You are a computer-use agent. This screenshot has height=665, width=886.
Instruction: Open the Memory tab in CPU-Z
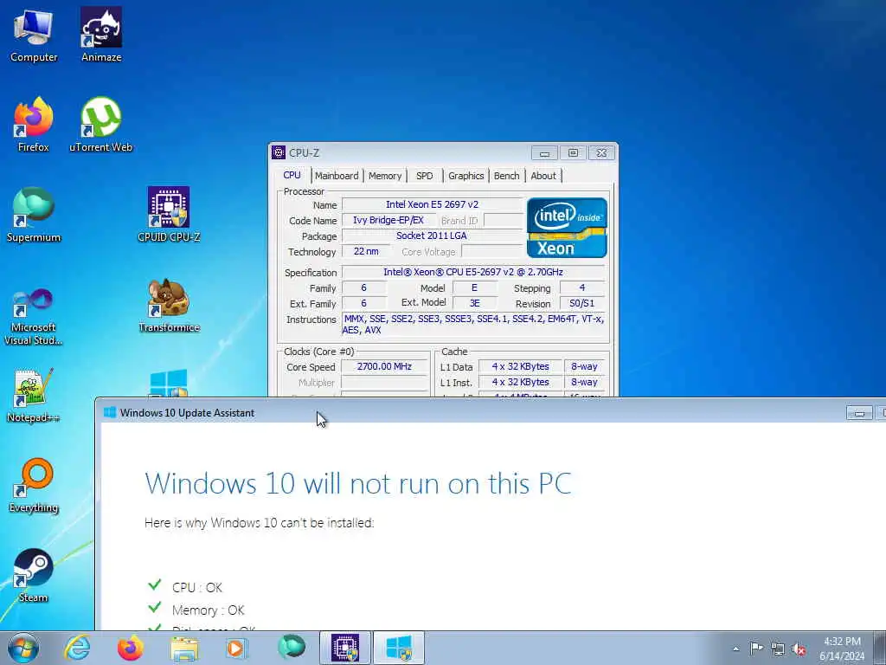tap(385, 176)
